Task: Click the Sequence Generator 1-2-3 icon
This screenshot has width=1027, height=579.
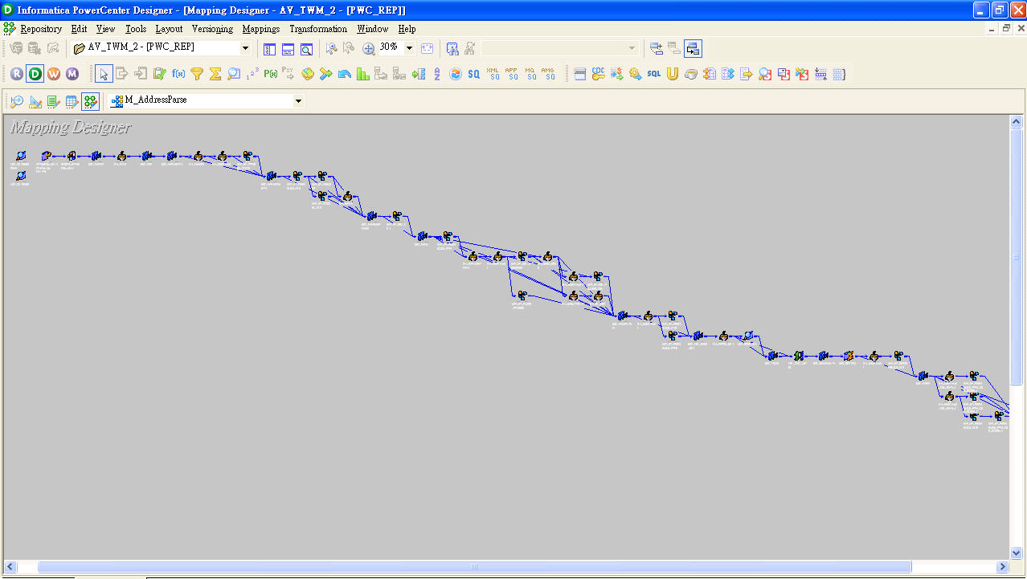Action: click(x=252, y=74)
